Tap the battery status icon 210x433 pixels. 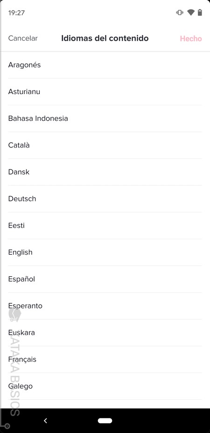tap(200, 13)
